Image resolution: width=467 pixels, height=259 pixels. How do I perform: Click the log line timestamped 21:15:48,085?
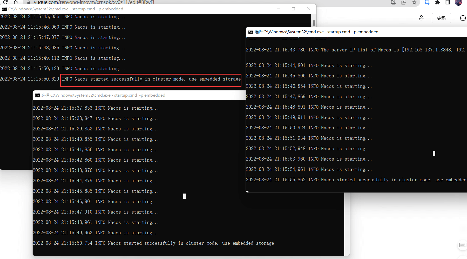tap(63, 48)
